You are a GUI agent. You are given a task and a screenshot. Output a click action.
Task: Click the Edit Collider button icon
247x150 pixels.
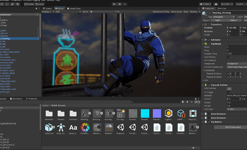click(x=229, y=89)
